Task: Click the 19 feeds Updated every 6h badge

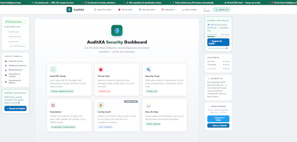Action: [62, 91]
